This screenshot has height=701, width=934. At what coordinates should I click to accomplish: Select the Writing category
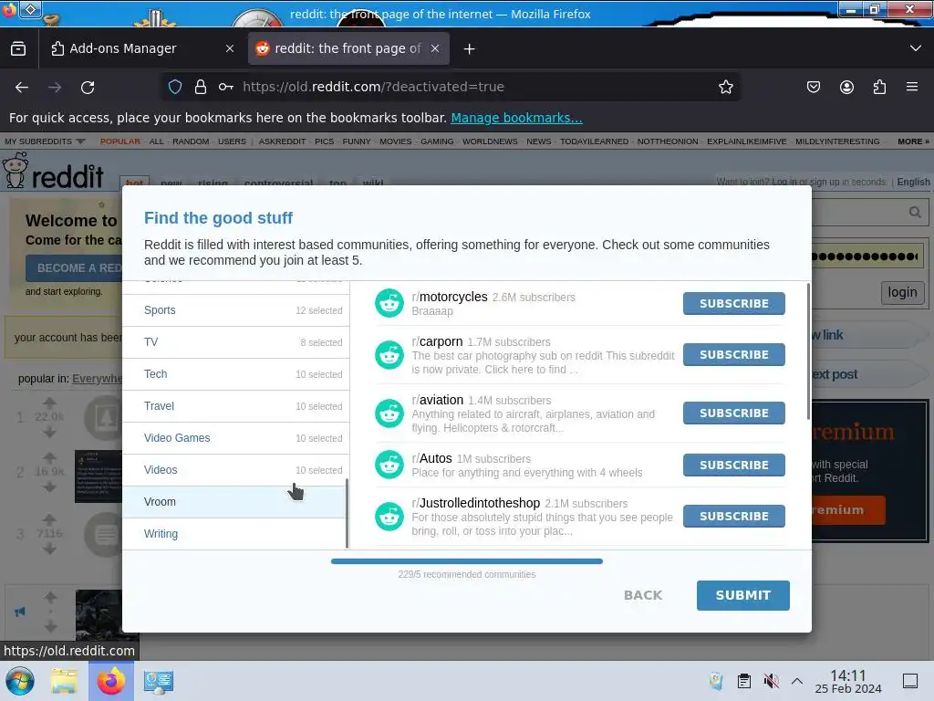(x=234, y=534)
